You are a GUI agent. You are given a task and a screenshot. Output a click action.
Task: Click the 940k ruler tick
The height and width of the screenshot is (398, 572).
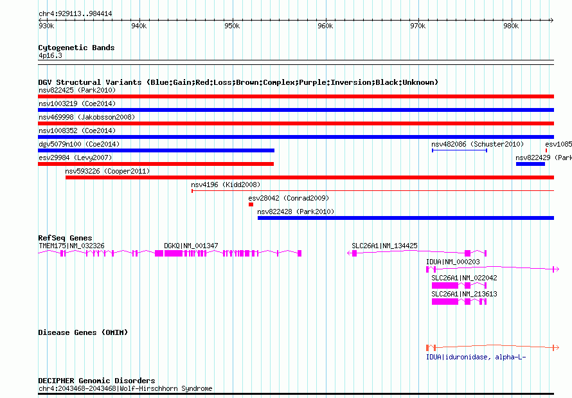click(139, 26)
